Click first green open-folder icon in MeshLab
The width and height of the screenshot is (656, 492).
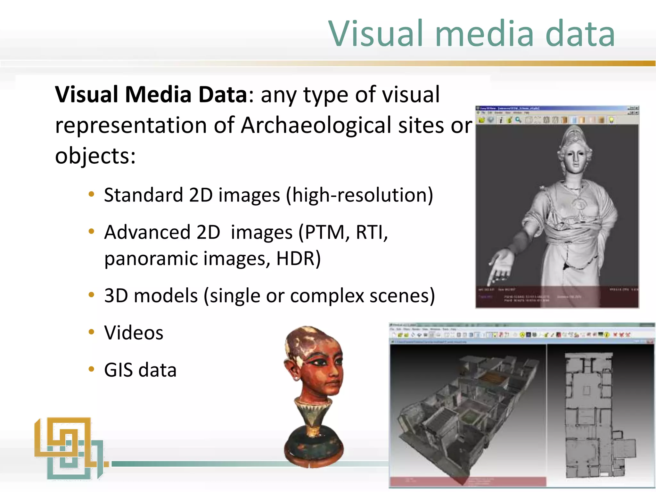point(400,335)
